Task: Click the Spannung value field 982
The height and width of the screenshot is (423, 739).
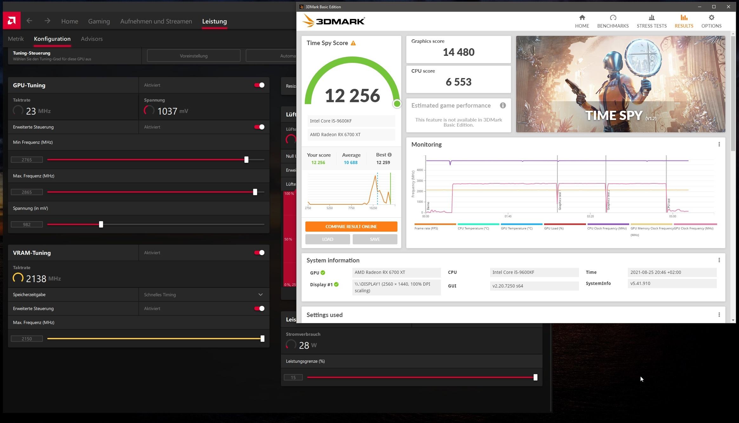Action: click(x=27, y=224)
